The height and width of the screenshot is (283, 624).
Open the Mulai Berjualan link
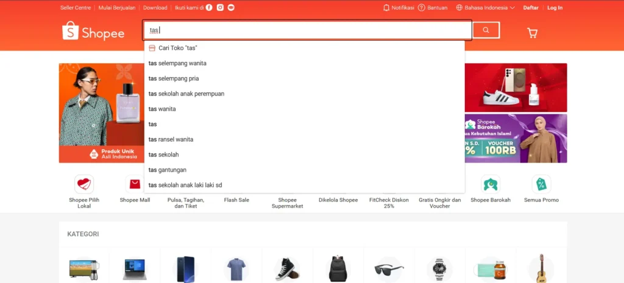pyautogui.click(x=117, y=7)
